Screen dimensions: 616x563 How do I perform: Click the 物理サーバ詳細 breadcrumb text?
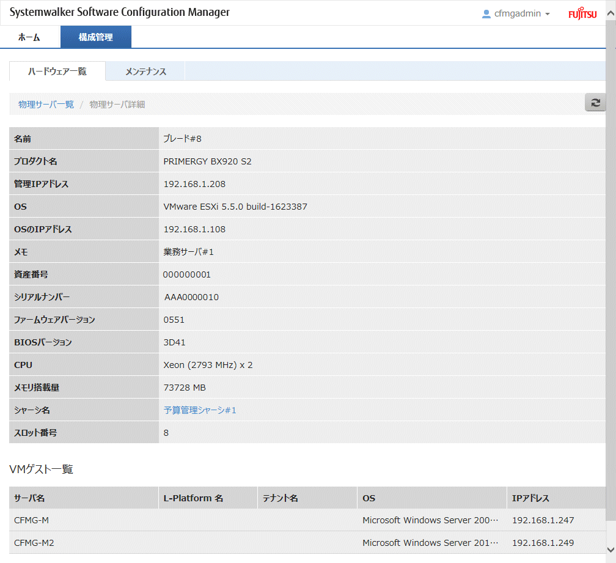pos(117,105)
